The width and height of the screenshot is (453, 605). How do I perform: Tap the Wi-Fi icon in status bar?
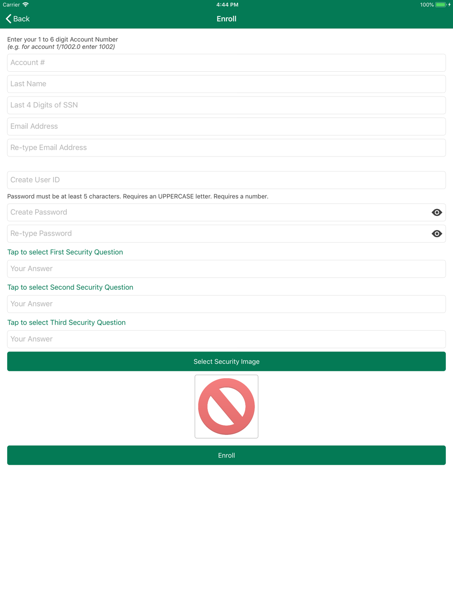point(26,5)
